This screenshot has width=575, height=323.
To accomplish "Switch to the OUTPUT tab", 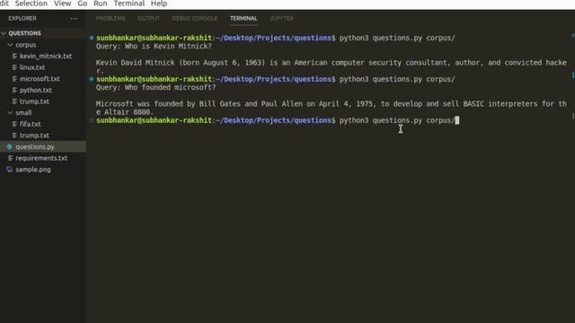I will 148,18.
